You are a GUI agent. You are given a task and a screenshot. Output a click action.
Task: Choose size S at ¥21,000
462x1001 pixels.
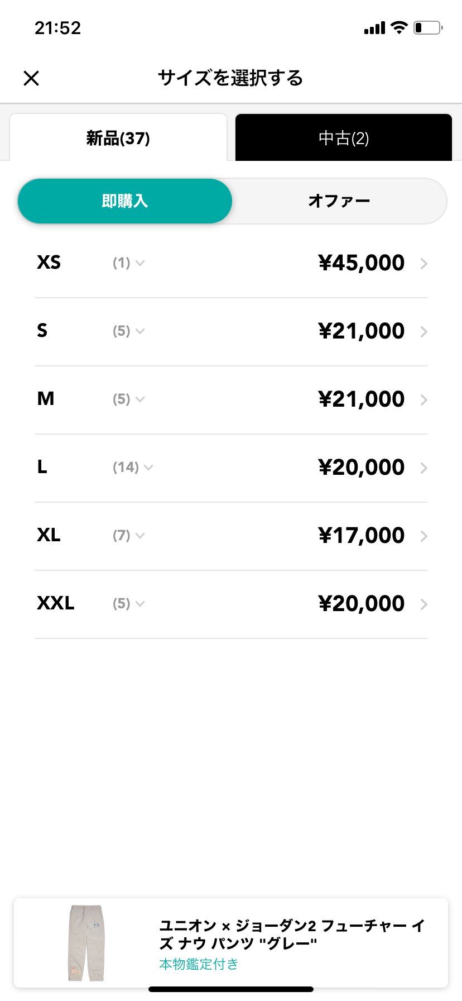pyautogui.click(x=231, y=332)
